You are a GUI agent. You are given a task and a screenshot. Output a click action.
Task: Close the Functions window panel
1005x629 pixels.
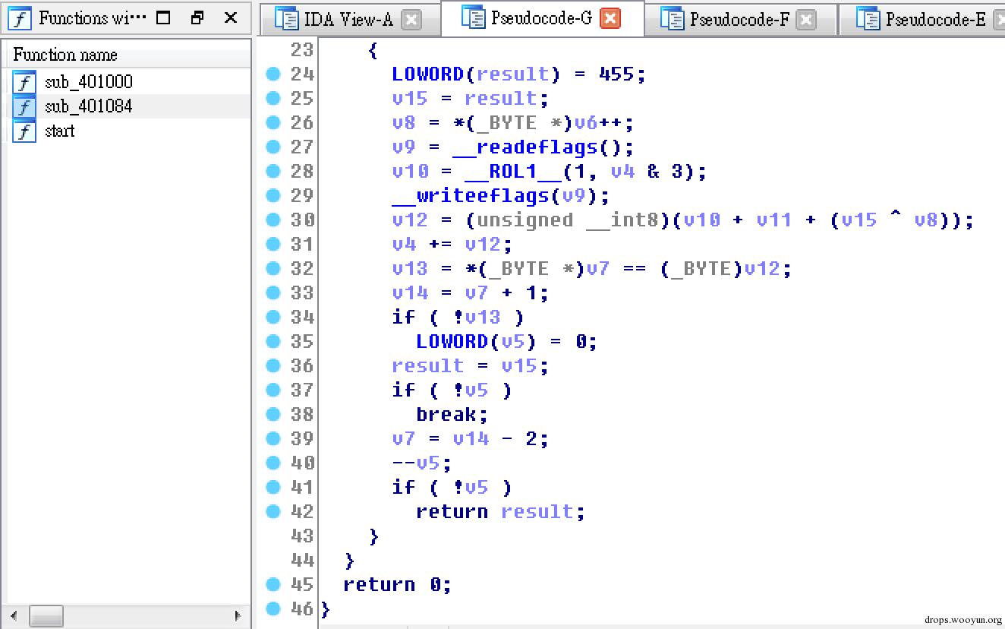point(231,17)
